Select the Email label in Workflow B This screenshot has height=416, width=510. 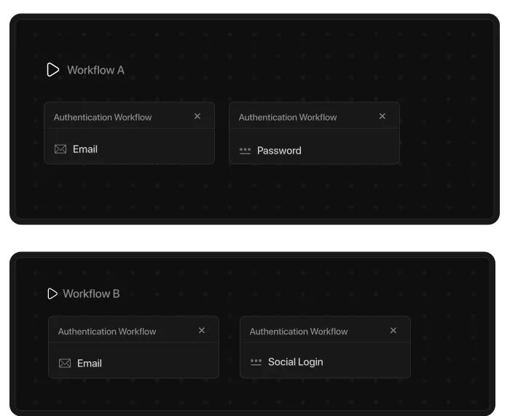click(x=90, y=364)
